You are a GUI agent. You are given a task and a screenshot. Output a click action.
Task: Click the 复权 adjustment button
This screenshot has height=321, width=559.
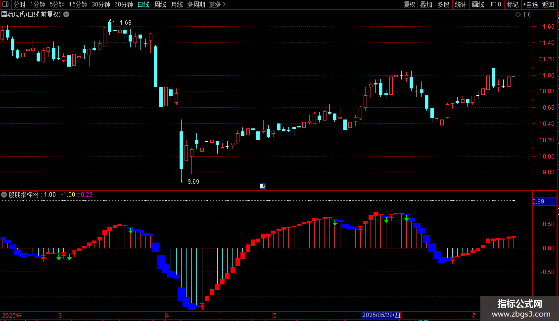(x=409, y=4)
